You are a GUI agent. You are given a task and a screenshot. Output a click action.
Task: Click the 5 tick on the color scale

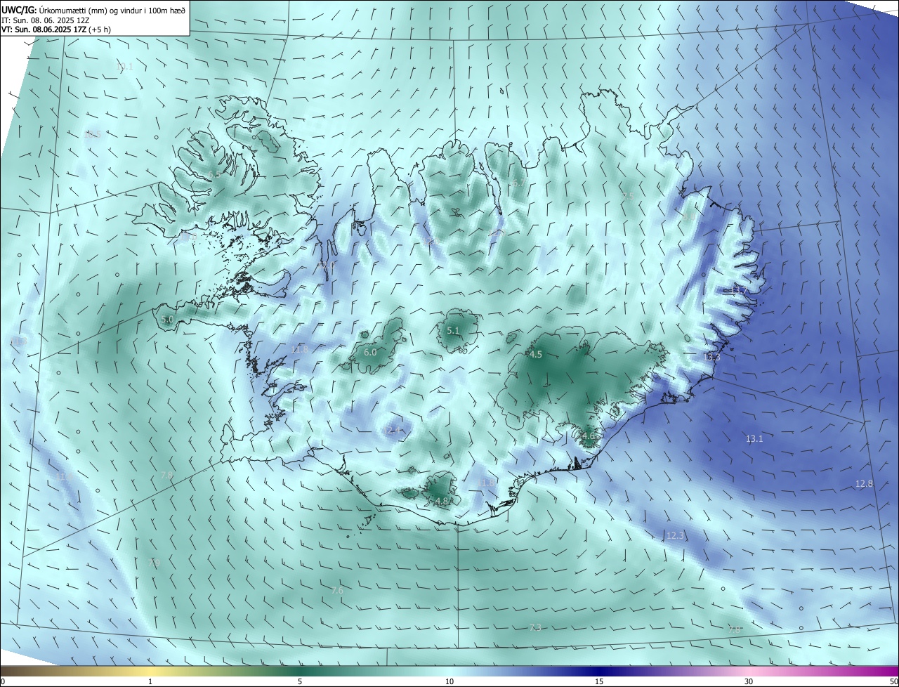300,682
